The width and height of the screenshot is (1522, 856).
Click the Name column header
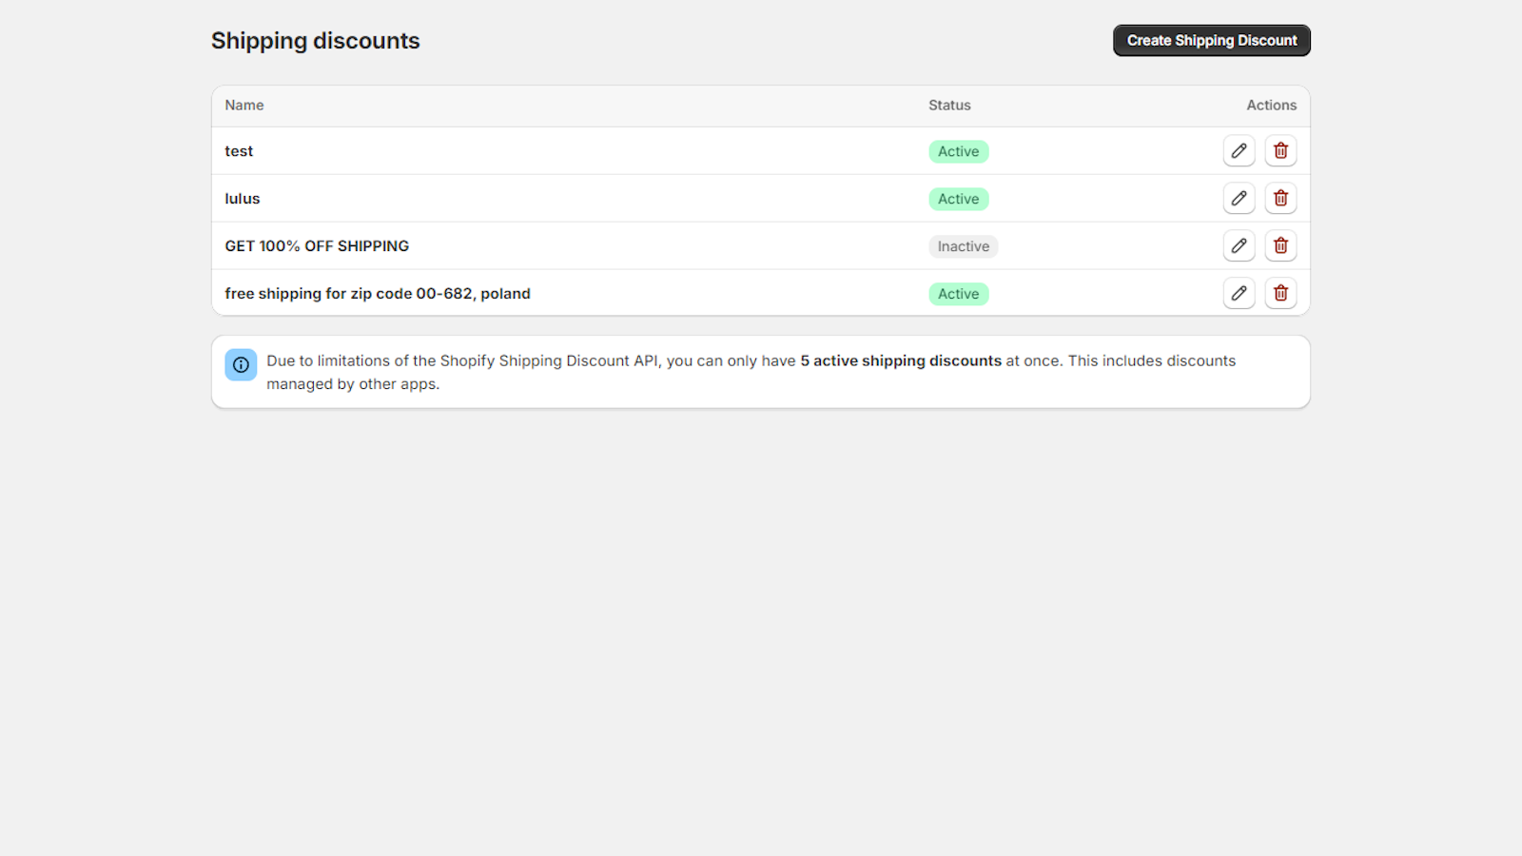click(244, 106)
